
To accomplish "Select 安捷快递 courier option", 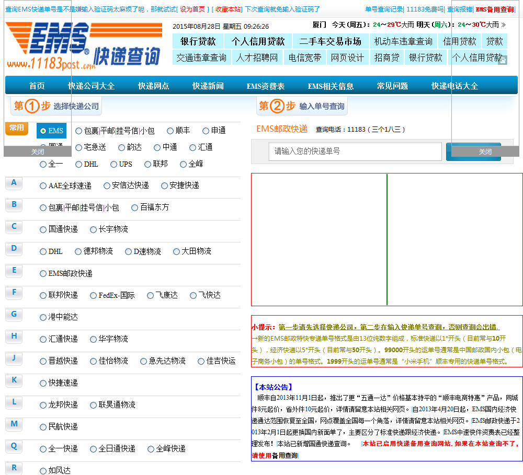I will [x=164, y=186].
